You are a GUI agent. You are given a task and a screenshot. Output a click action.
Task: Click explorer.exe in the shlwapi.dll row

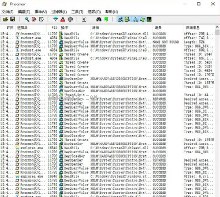[31, 148]
